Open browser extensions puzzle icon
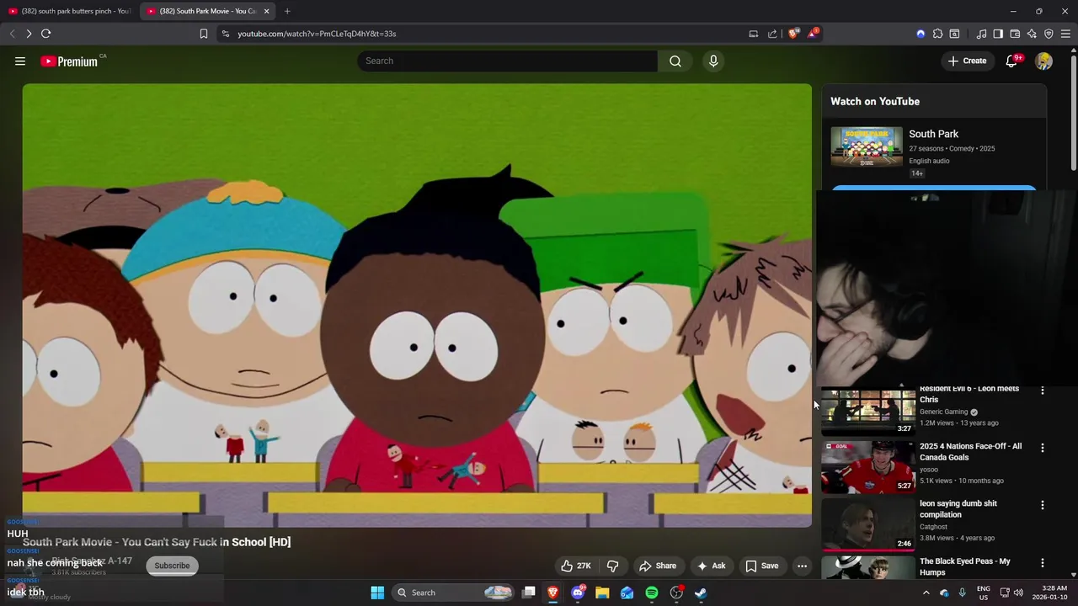 point(937,34)
